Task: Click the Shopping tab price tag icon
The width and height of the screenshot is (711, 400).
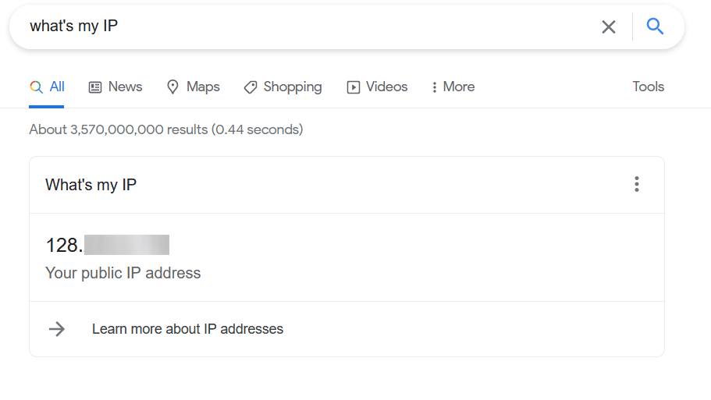Action: (251, 87)
